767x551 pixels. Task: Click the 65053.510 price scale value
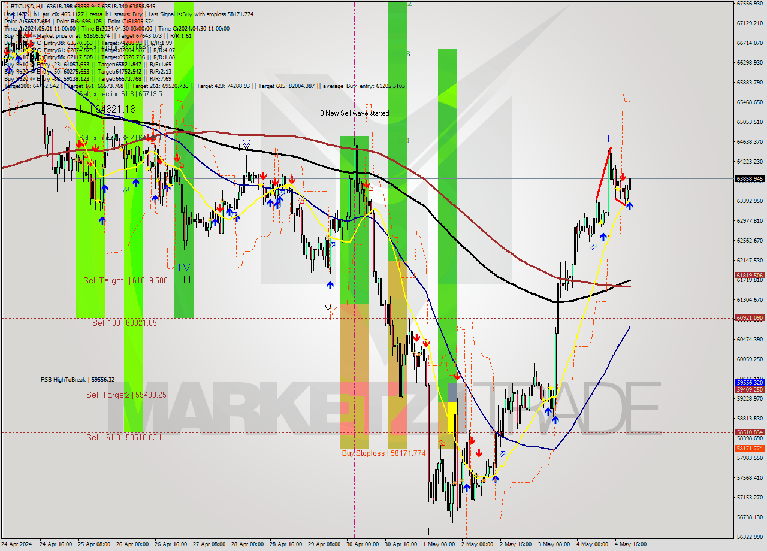pyautogui.click(x=750, y=122)
